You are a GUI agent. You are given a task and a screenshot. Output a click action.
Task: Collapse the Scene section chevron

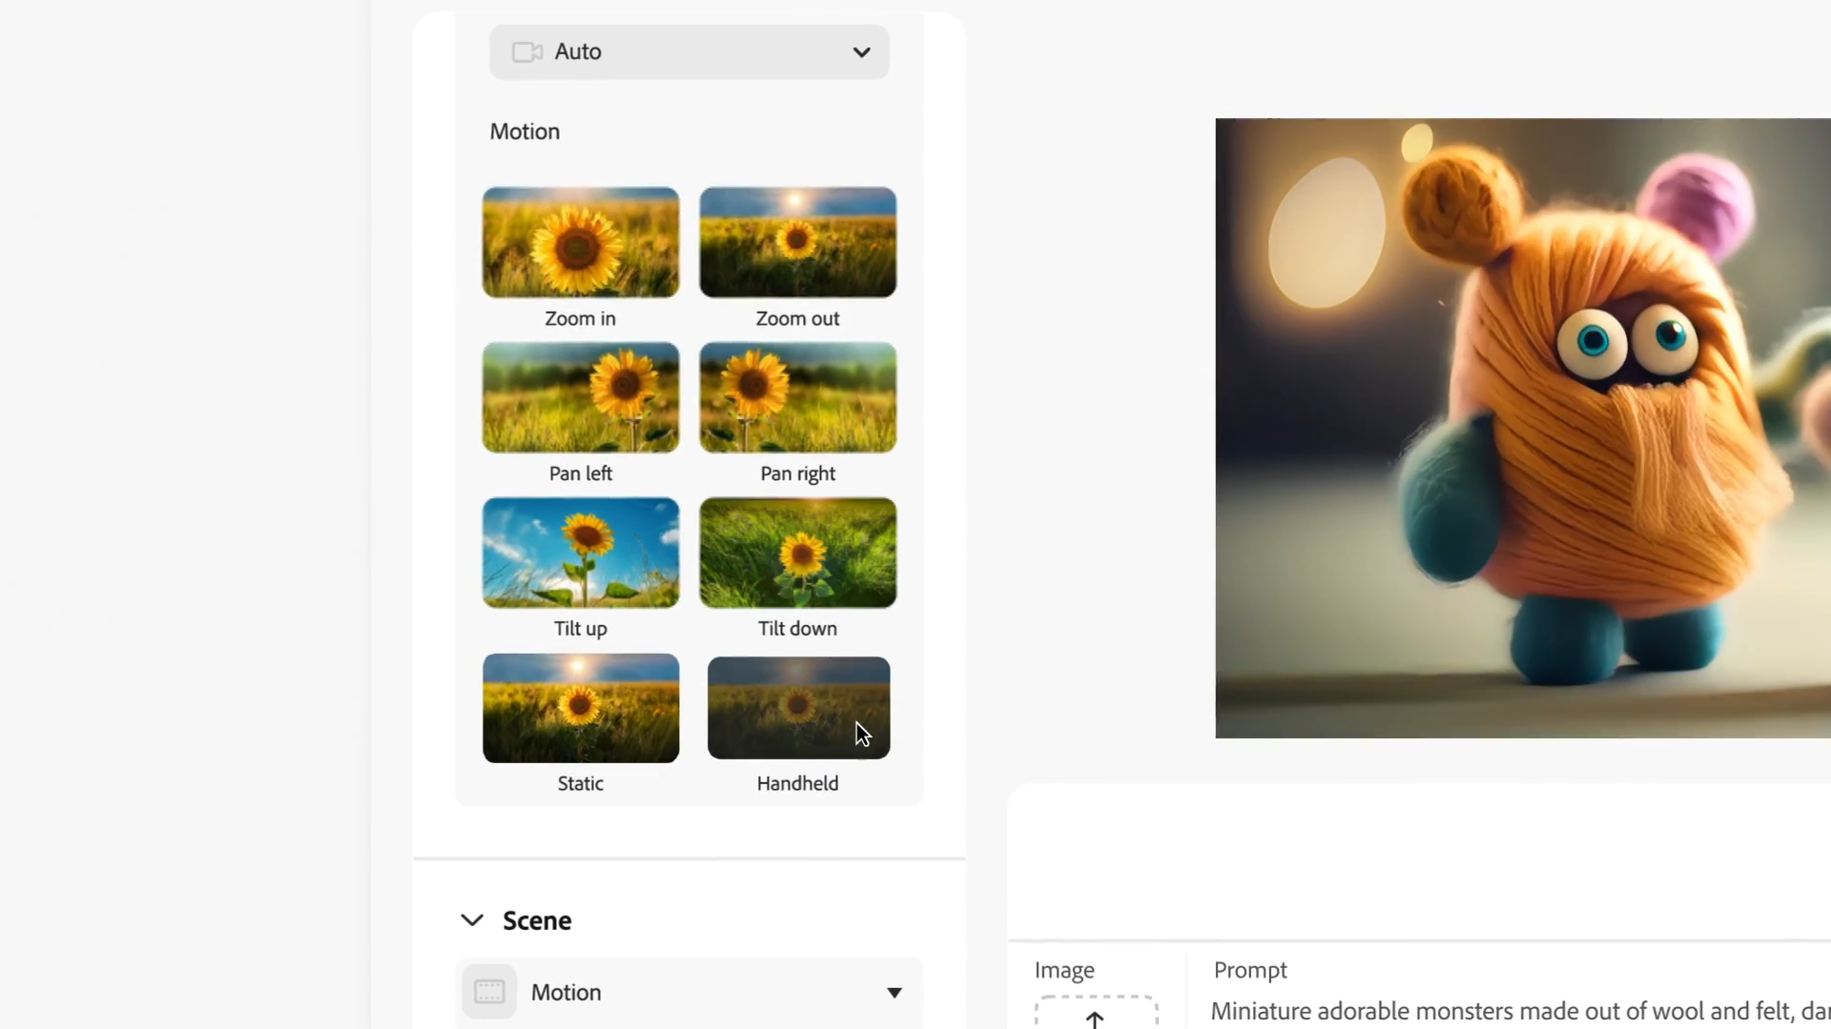click(x=472, y=920)
